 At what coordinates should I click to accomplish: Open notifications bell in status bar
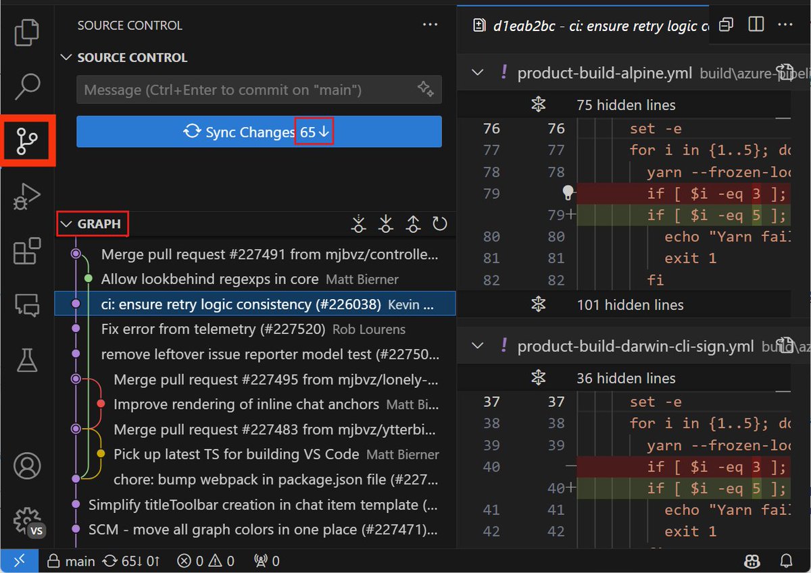click(x=786, y=561)
